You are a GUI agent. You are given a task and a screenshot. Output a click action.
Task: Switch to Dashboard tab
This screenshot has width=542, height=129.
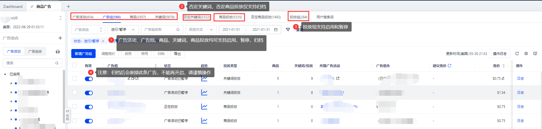pyautogui.click(x=13, y=6)
